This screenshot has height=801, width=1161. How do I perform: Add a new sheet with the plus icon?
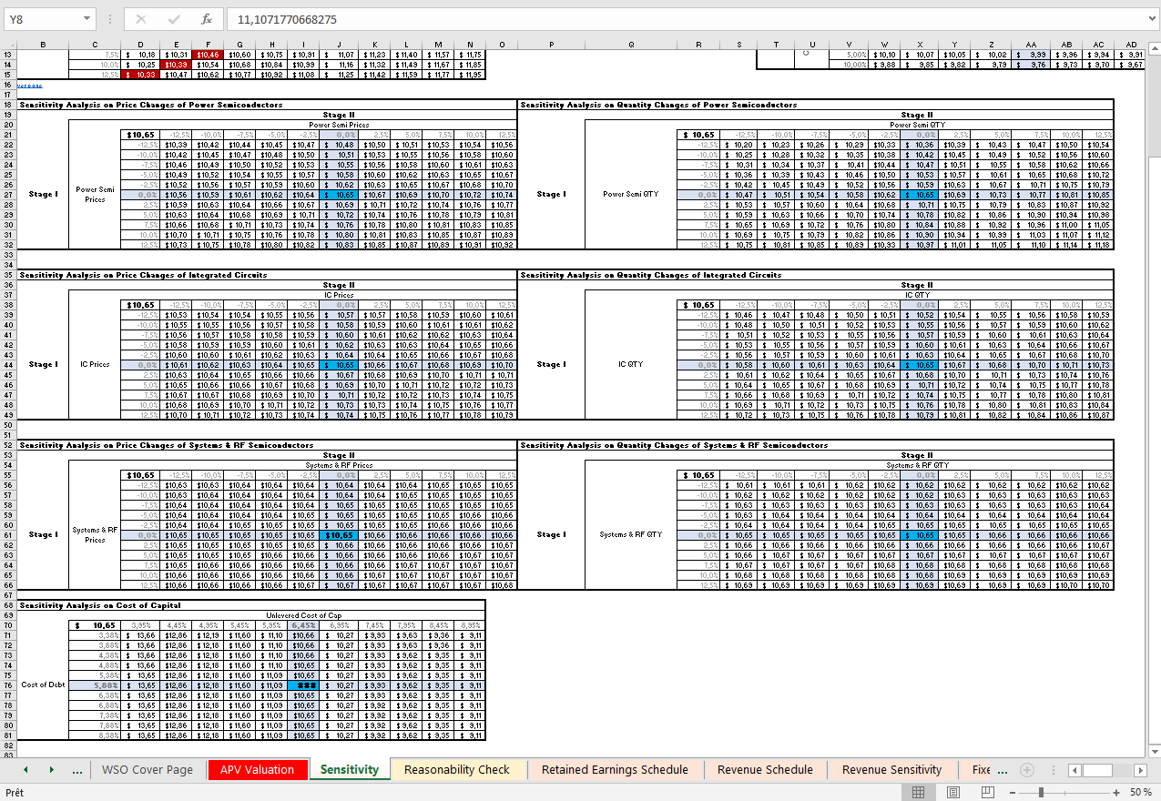[1027, 770]
